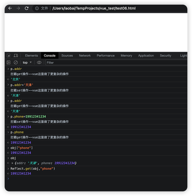Click the console Filter input field
The width and height of the screenshot is (192, 196).
[x=116, y=63]
